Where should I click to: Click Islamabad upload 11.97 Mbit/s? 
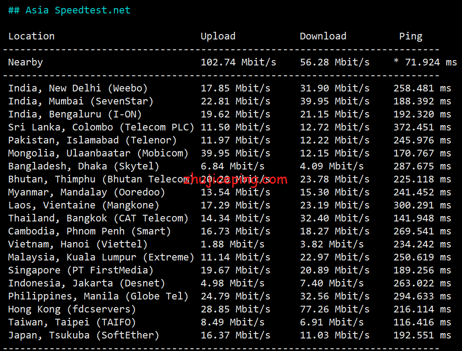pos(235,140)
